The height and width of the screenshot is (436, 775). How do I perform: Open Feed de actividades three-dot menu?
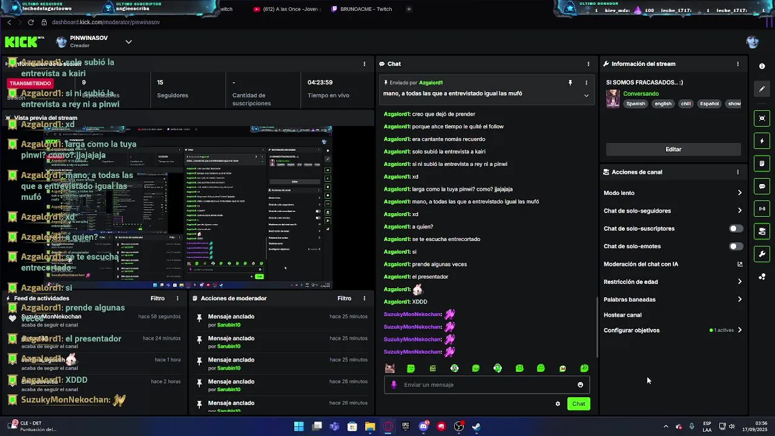click(x=177, y=298)
